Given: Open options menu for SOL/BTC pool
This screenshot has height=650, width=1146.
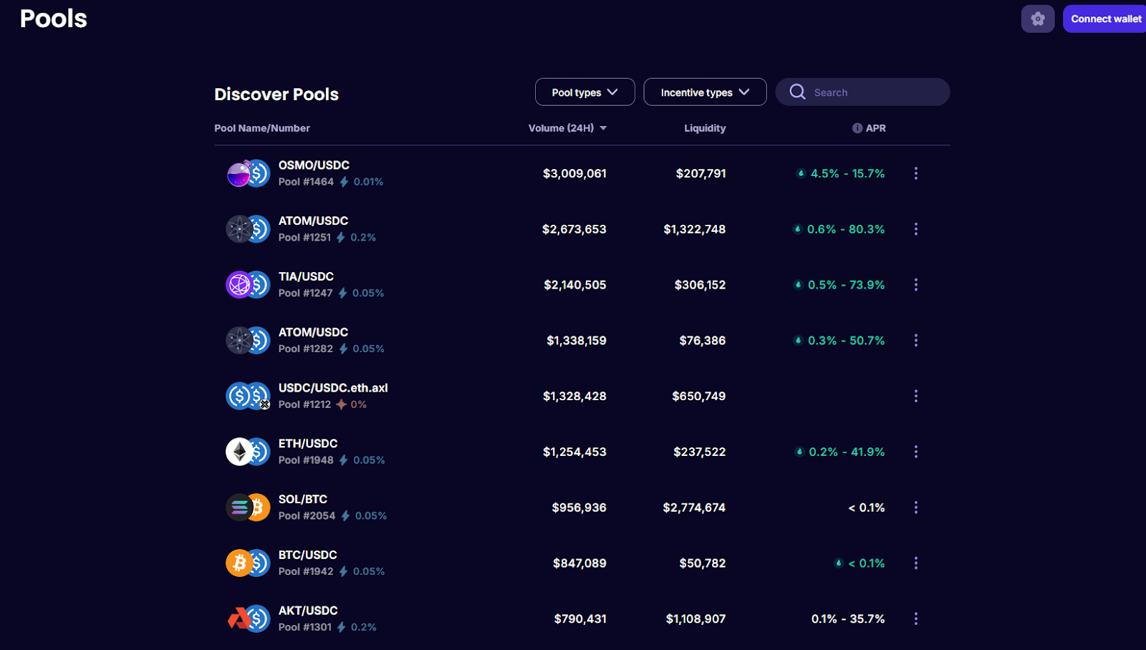Looking at the screenshot, I should 915,508.
